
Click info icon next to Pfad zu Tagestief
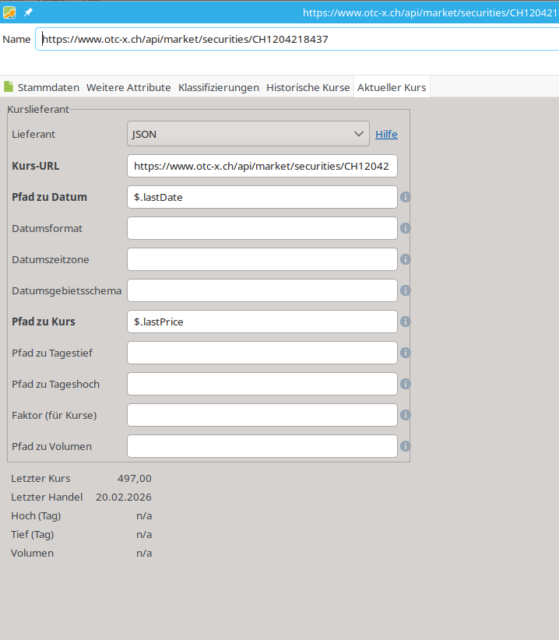tap(405, 353)
